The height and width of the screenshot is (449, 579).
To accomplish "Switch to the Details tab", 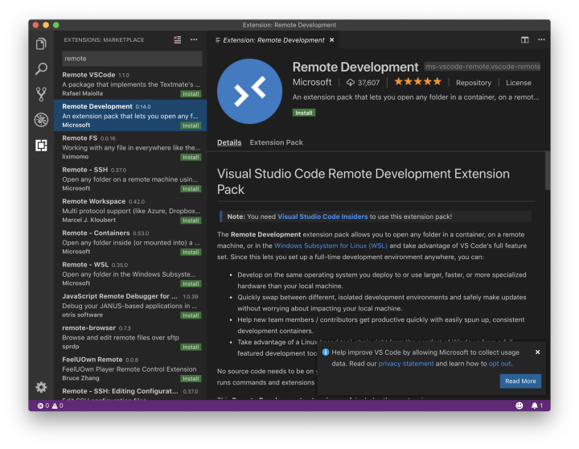I will pyautogui.click(x=229, y=142).
